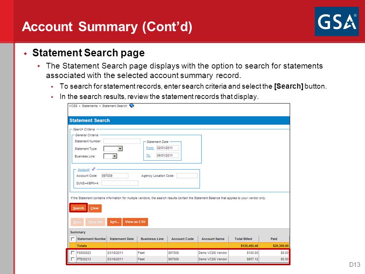The height and width of the screenshot is (274, 365).
Task: Click the date cell 03/19/2011
Action: 122,259
